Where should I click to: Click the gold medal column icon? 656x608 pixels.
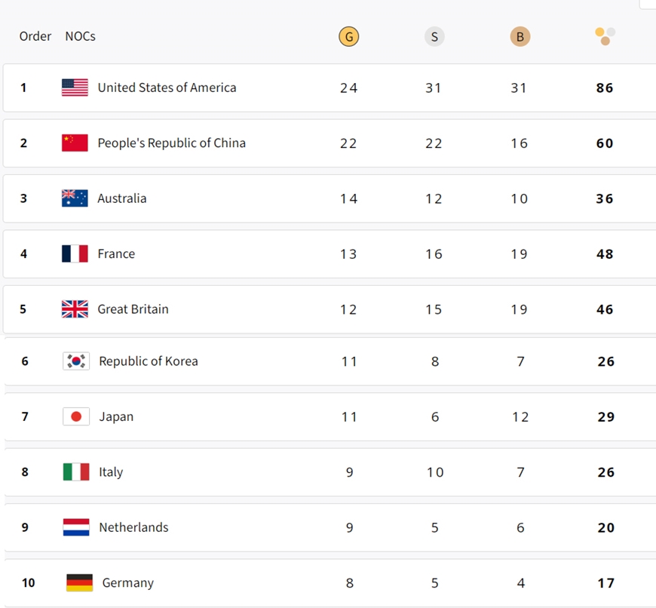coord(348,36)
